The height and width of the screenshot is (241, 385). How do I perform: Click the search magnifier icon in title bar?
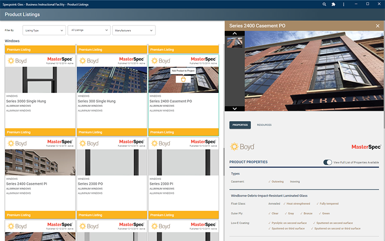click(324, 4)
